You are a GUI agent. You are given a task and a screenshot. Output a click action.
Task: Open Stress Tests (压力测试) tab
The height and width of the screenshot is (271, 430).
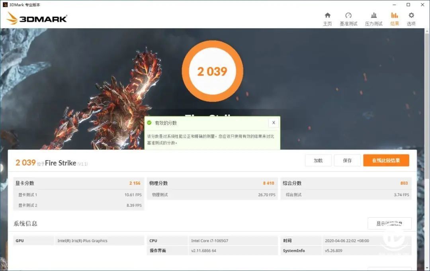tap(373, 19)
